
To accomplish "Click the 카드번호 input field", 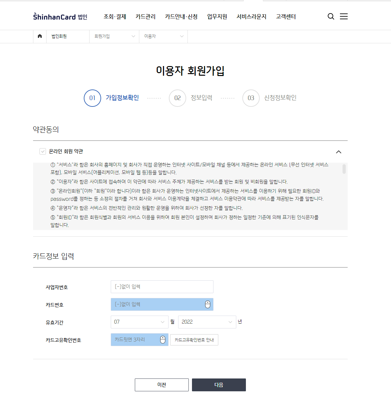I will (x=162, y=304).
